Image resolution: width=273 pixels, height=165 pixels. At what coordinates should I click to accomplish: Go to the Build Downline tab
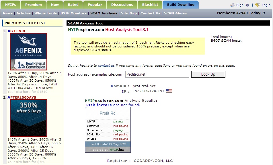(180, 5)
